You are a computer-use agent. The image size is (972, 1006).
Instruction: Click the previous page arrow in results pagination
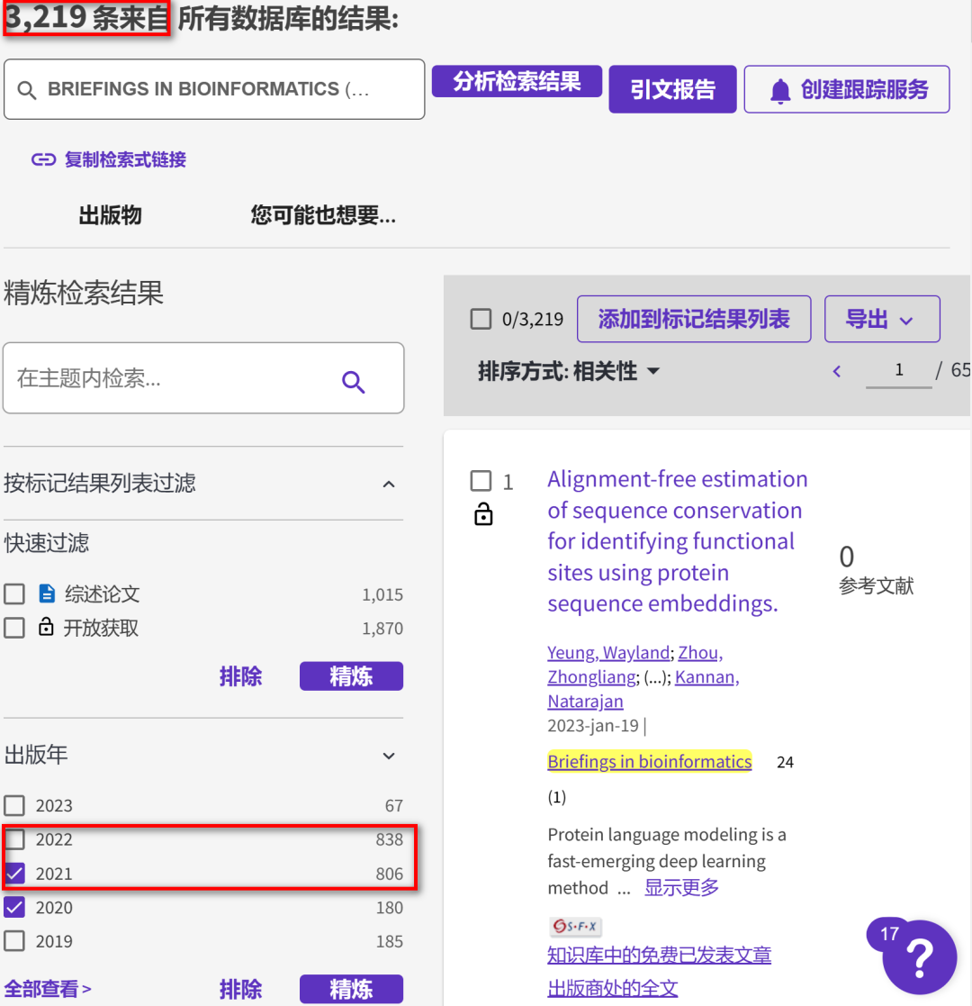click(836, 370)
